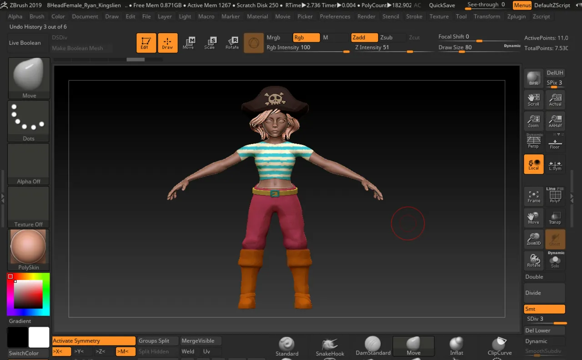The height and width of the screenshot is (360, 582).
Task: Toggle X axis symmetry
Action: [61, 351]
